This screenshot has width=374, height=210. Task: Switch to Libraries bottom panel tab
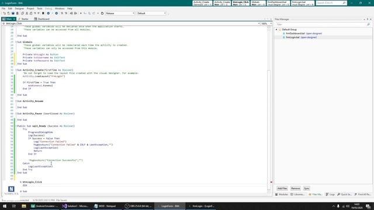point(297,194)
